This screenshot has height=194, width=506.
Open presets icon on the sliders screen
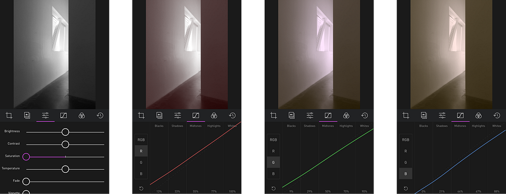(x=27, y=115)
